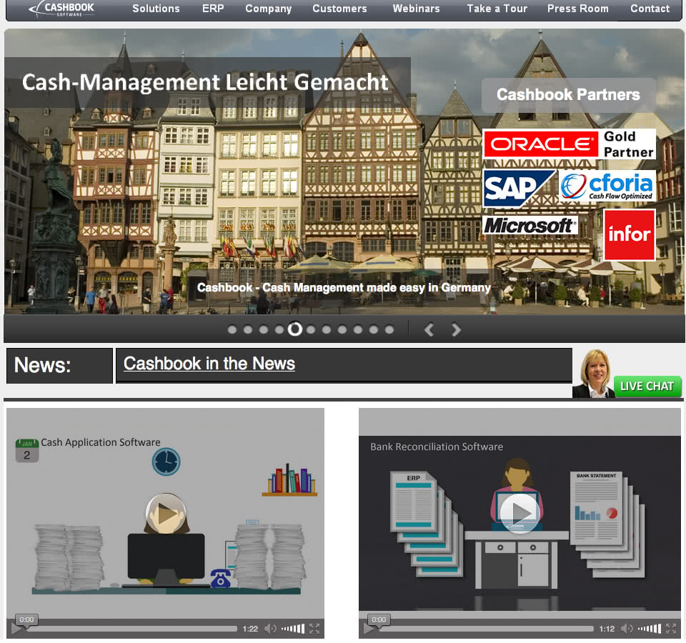Open the Cashbook in the News link
The height and width of the screenshot is (643, 686).
(x=209, y=364)
